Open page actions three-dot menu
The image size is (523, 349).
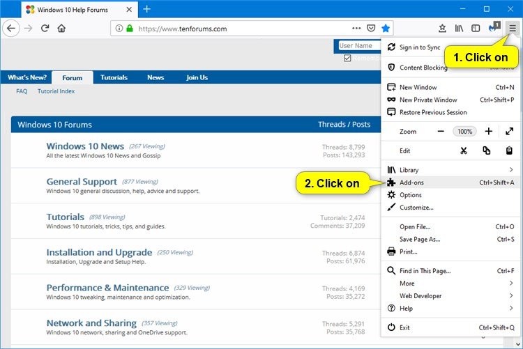pos(356,29)
